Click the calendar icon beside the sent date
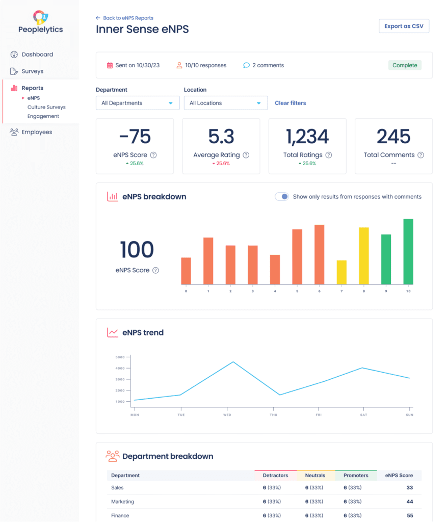 [109, 65]
